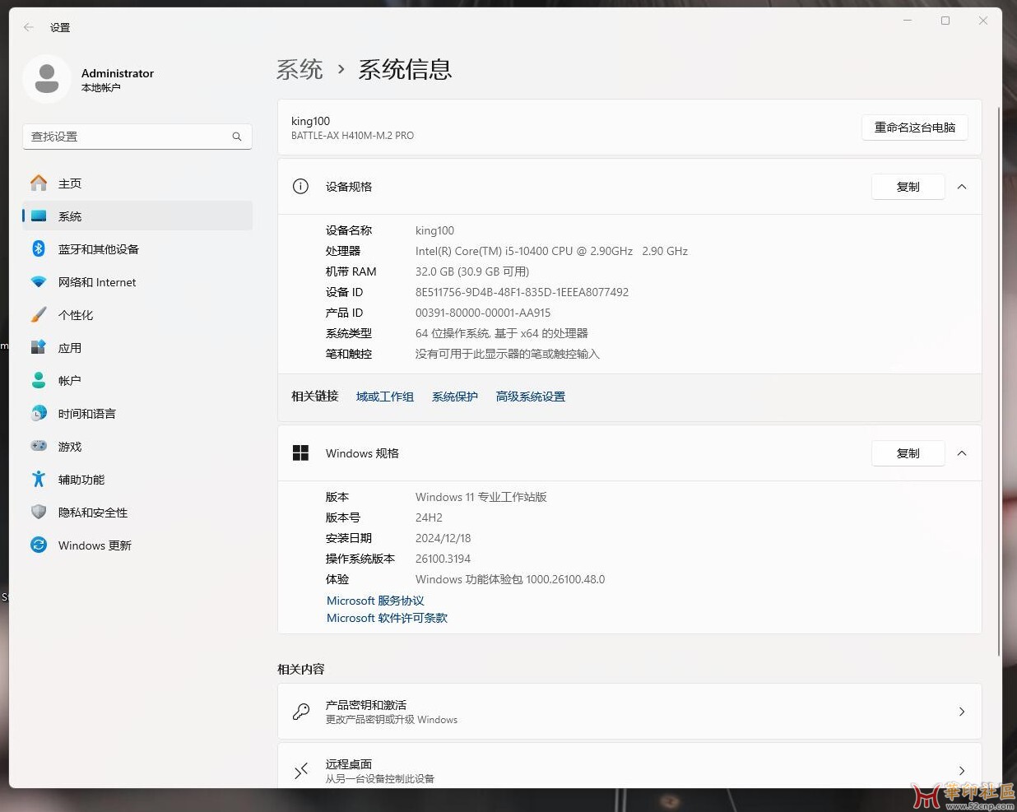Click the 设备规格 info circle icon
This screenshot has height=812, width=1017.
(x=300, y=187)
